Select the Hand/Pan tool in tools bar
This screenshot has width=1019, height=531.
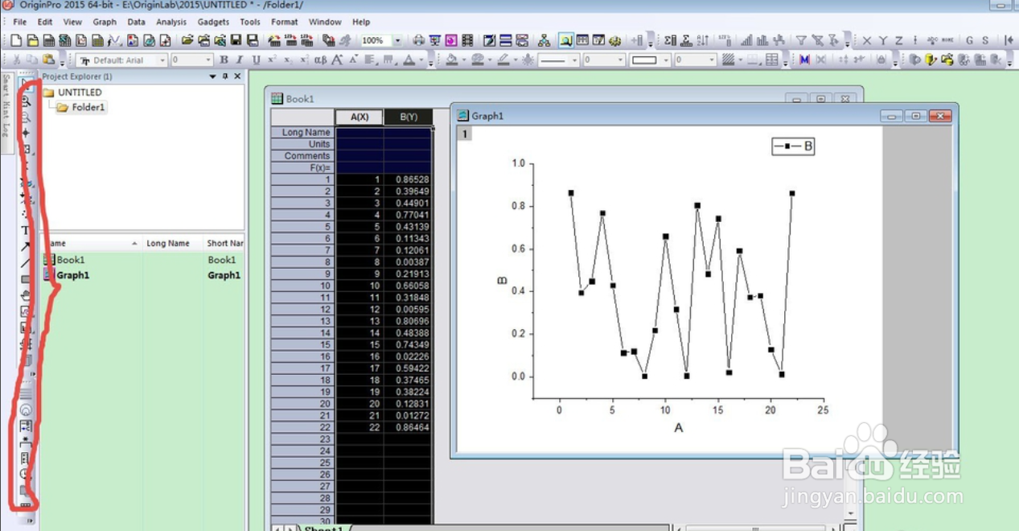[26, 295]
